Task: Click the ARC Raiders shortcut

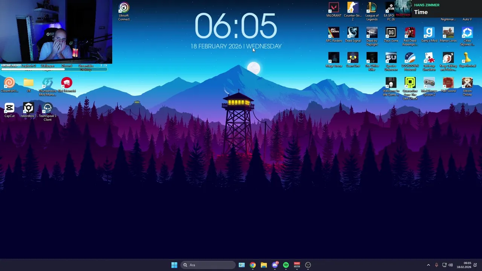Action: pyautogui.click(x=334, y=35)
